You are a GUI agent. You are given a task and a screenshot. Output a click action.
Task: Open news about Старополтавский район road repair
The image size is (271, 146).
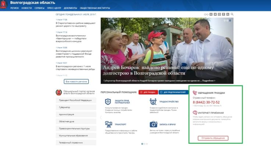[75, 25]
